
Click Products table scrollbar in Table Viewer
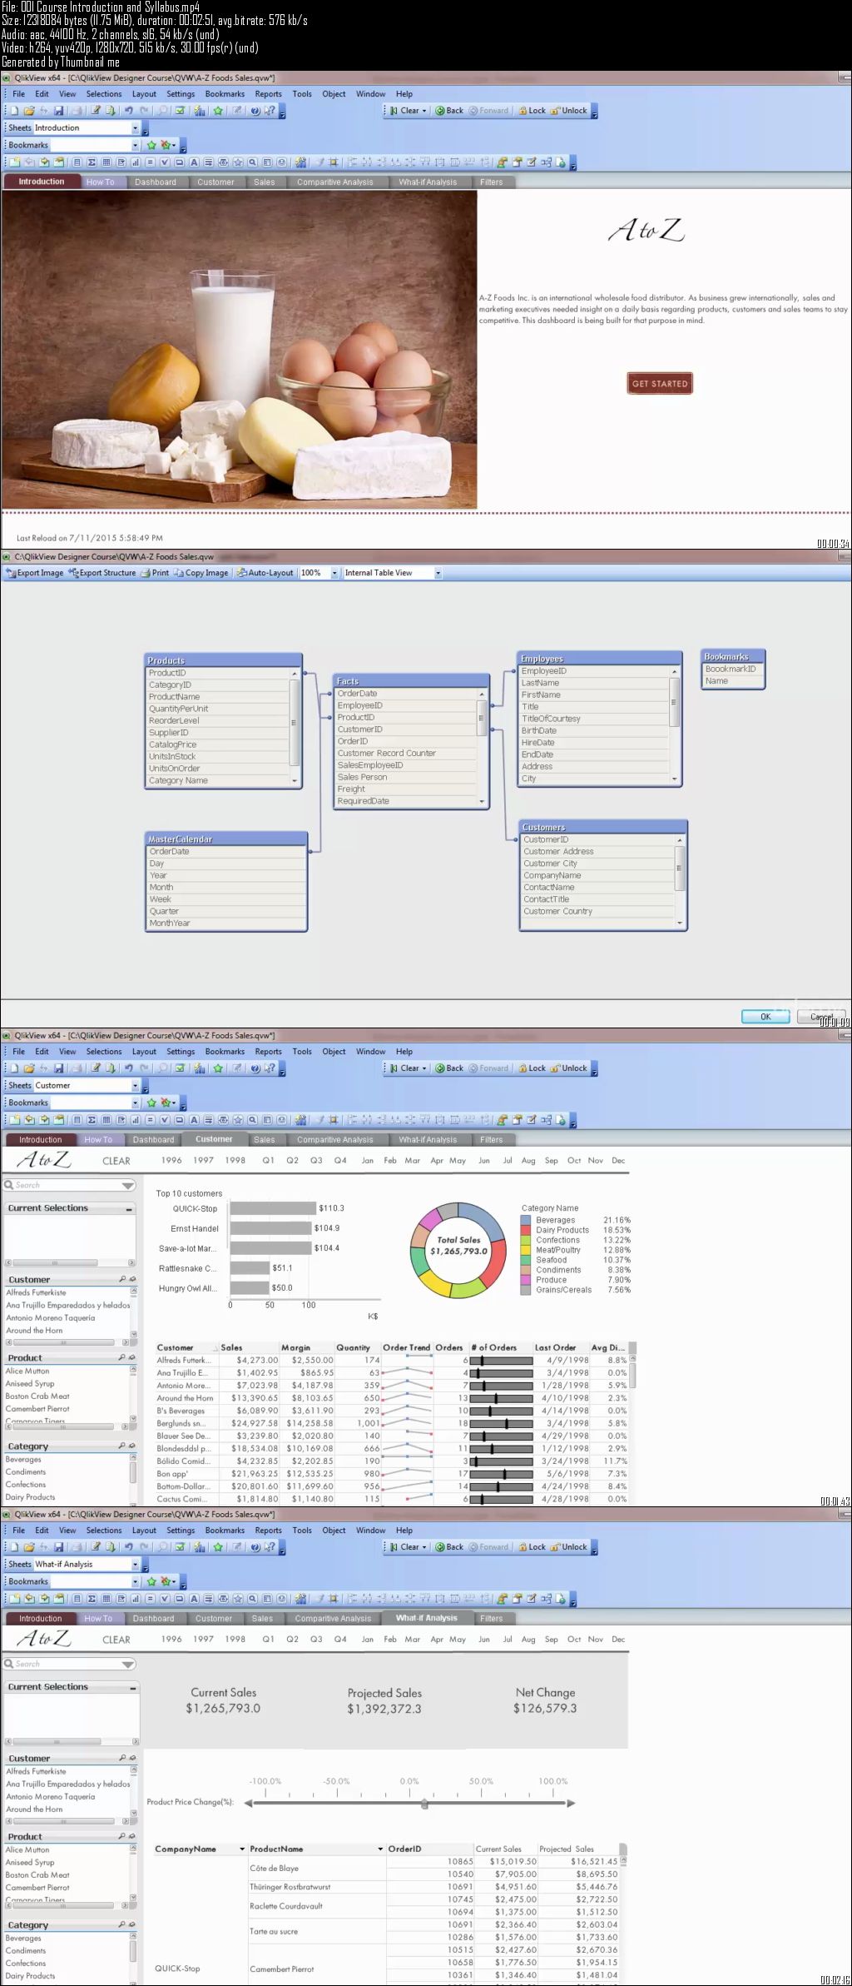click(294, 727)
